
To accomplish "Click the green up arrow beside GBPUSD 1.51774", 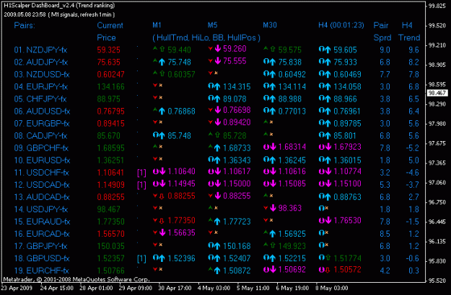I will coord(328,258).
